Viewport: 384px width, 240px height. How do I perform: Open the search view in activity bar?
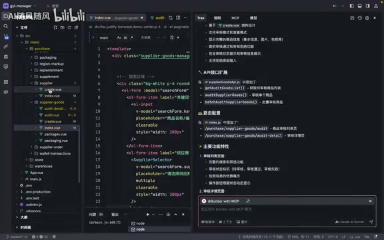click(5, 26)
